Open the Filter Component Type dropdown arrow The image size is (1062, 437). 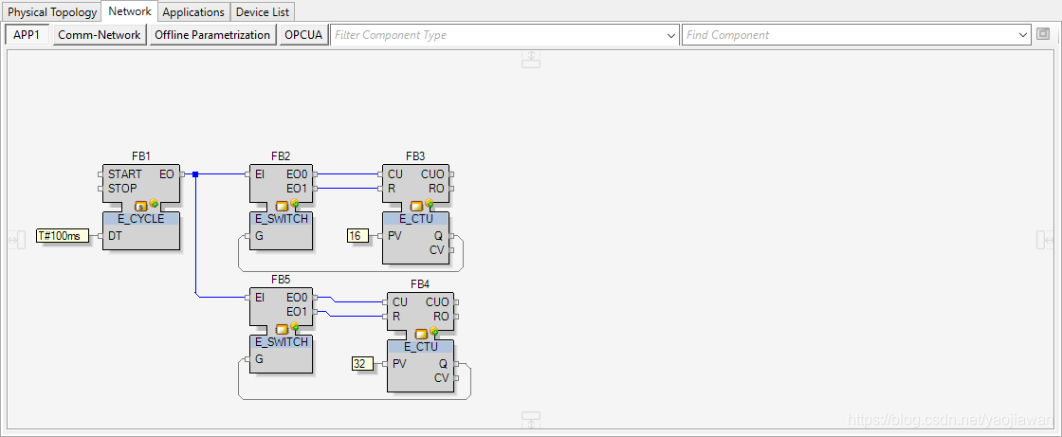click(671, 35)
